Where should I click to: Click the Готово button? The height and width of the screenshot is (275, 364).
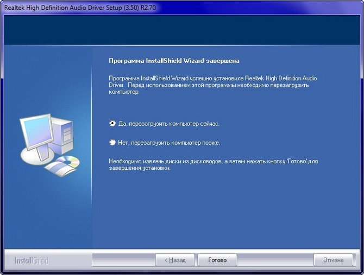pyautogui.click(x=217, y=260)
